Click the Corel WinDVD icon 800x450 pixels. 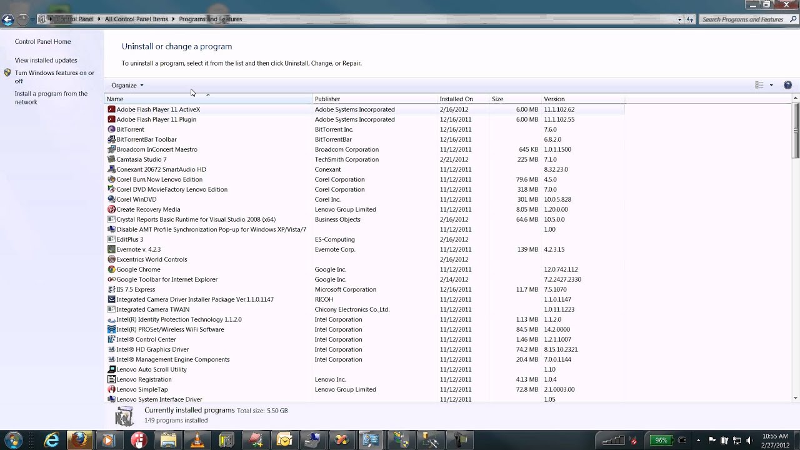click(111, 199)
